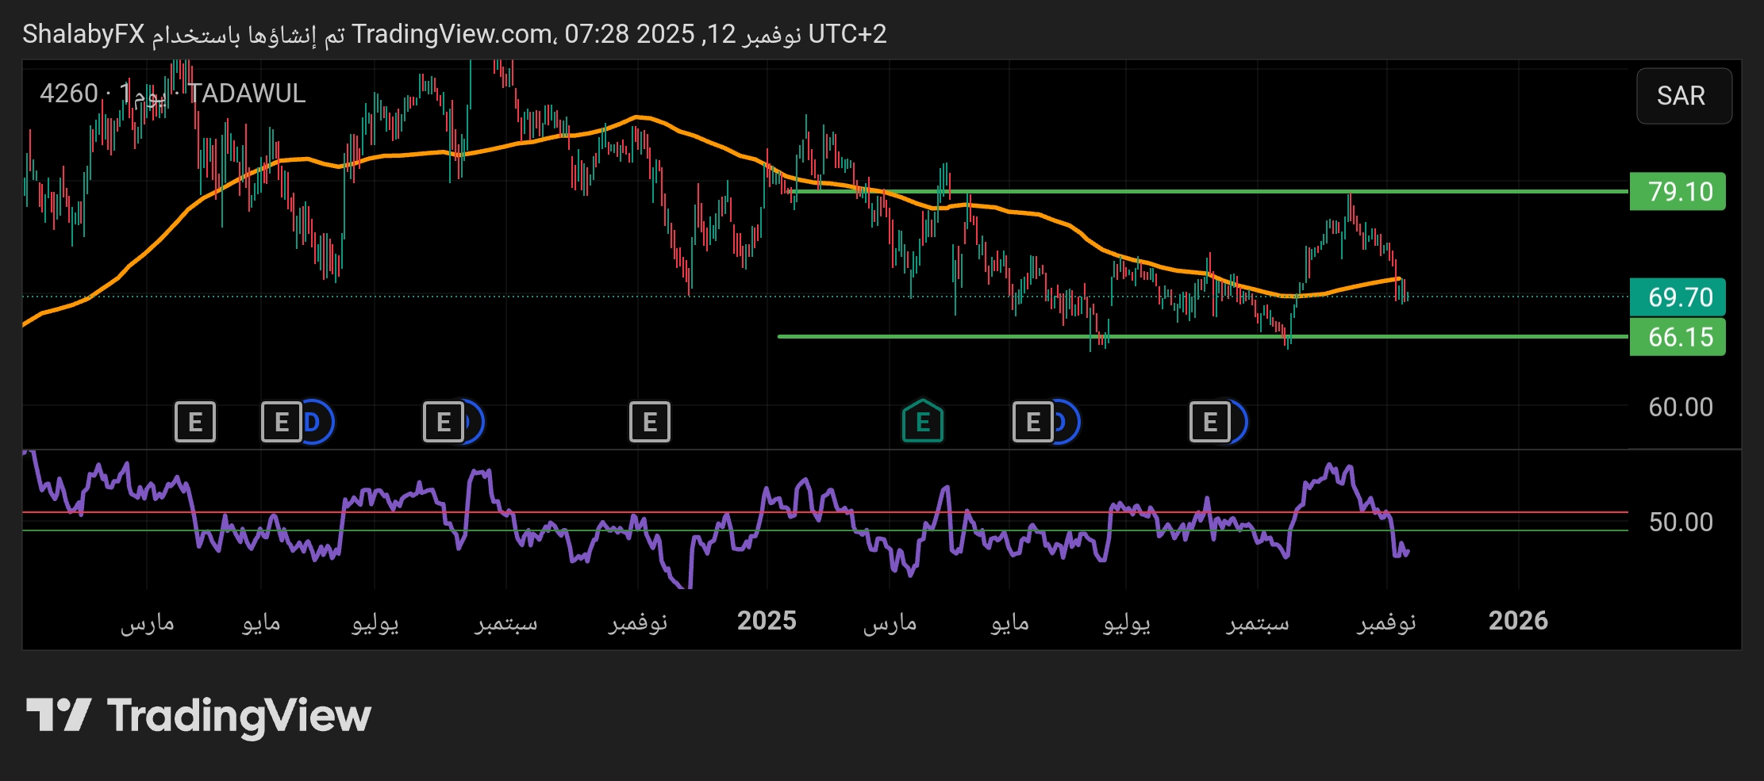Click the TradingView logo at the bottom
The height and width of the screenshot is (781, 1764).
pyautogui.click(x=198, y=715)
